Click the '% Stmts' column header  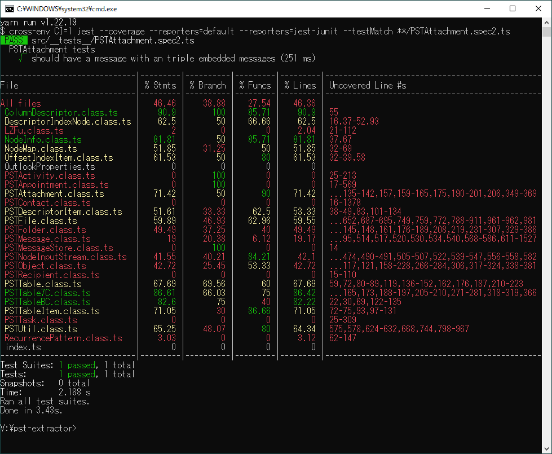click(160, 85)
